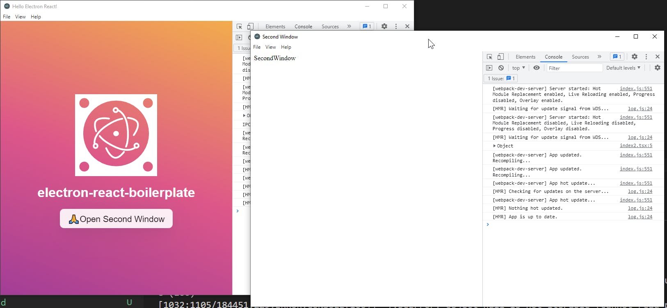Close DevTools panel in Second Window

658,57
